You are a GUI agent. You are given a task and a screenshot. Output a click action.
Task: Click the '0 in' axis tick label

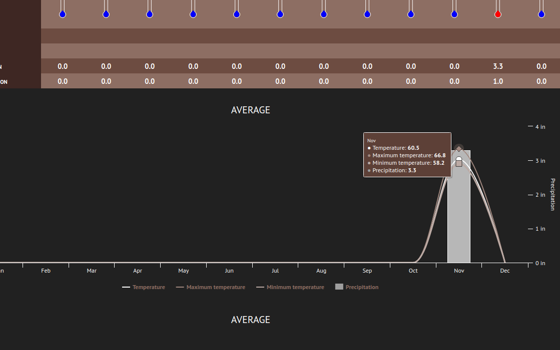(x=540, y=263)
